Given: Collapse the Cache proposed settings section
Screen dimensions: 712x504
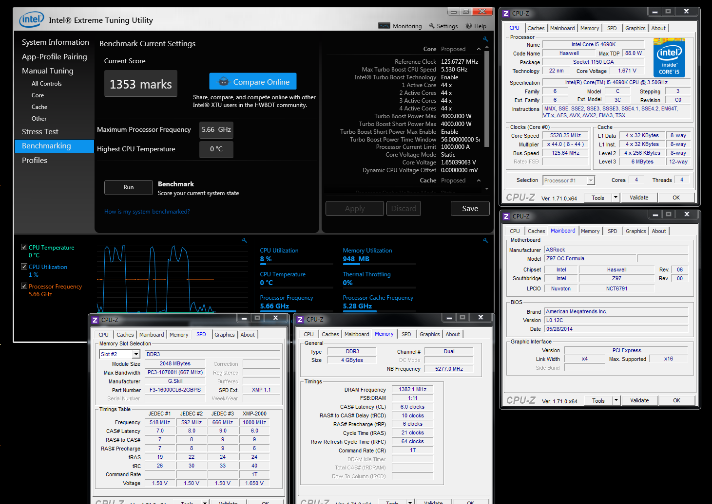Looking at the screenshot, I should coord(479,180).
